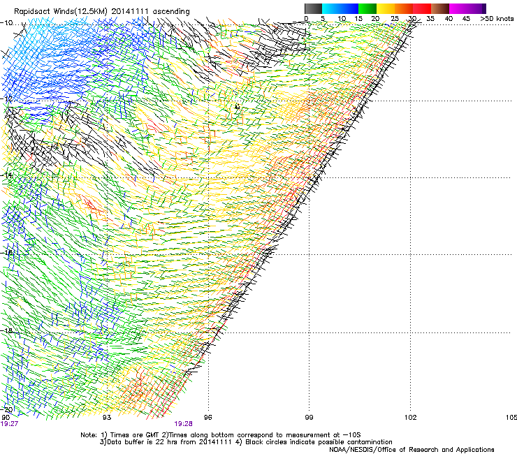Click the '90' longitude axis label
This screenshot has width=517, height=454.
click(x=6, y=418)
